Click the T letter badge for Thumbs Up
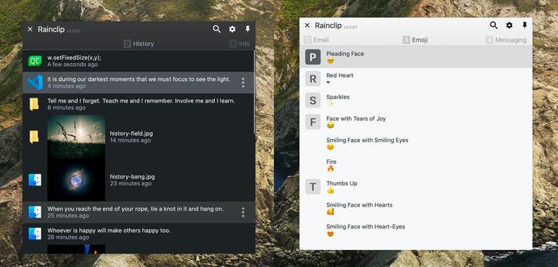 tap(313, 187)
